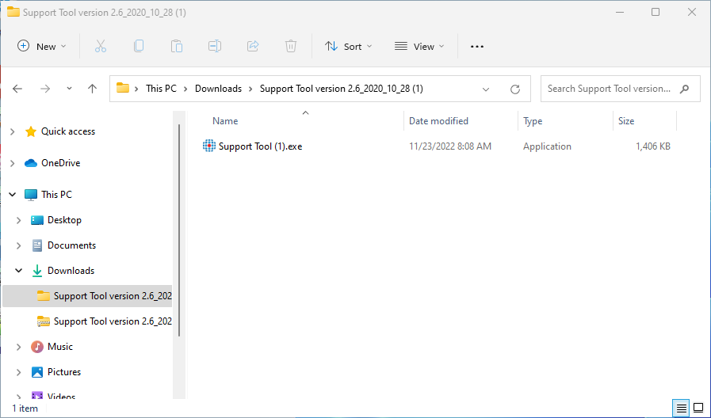Image resolution: width=711 pixels, height=418 pixels.
Task: Expand Music tree node
Action: pyautogui.click(x=18, y=347)
